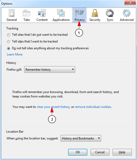Open the Advanced gear icon
Viewport: 137px width, 160px height.
click(127, 13)
